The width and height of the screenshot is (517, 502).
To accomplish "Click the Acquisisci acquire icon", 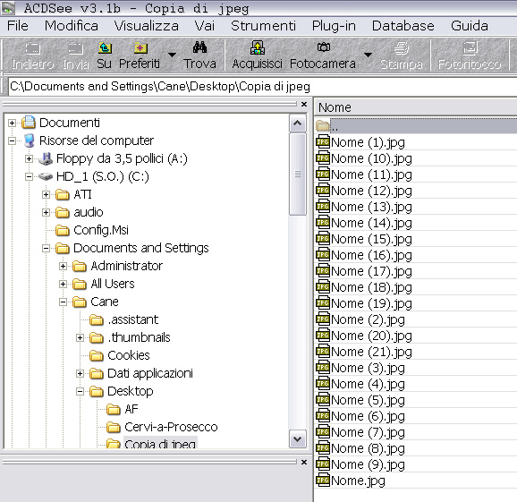I will pos(258,47).
